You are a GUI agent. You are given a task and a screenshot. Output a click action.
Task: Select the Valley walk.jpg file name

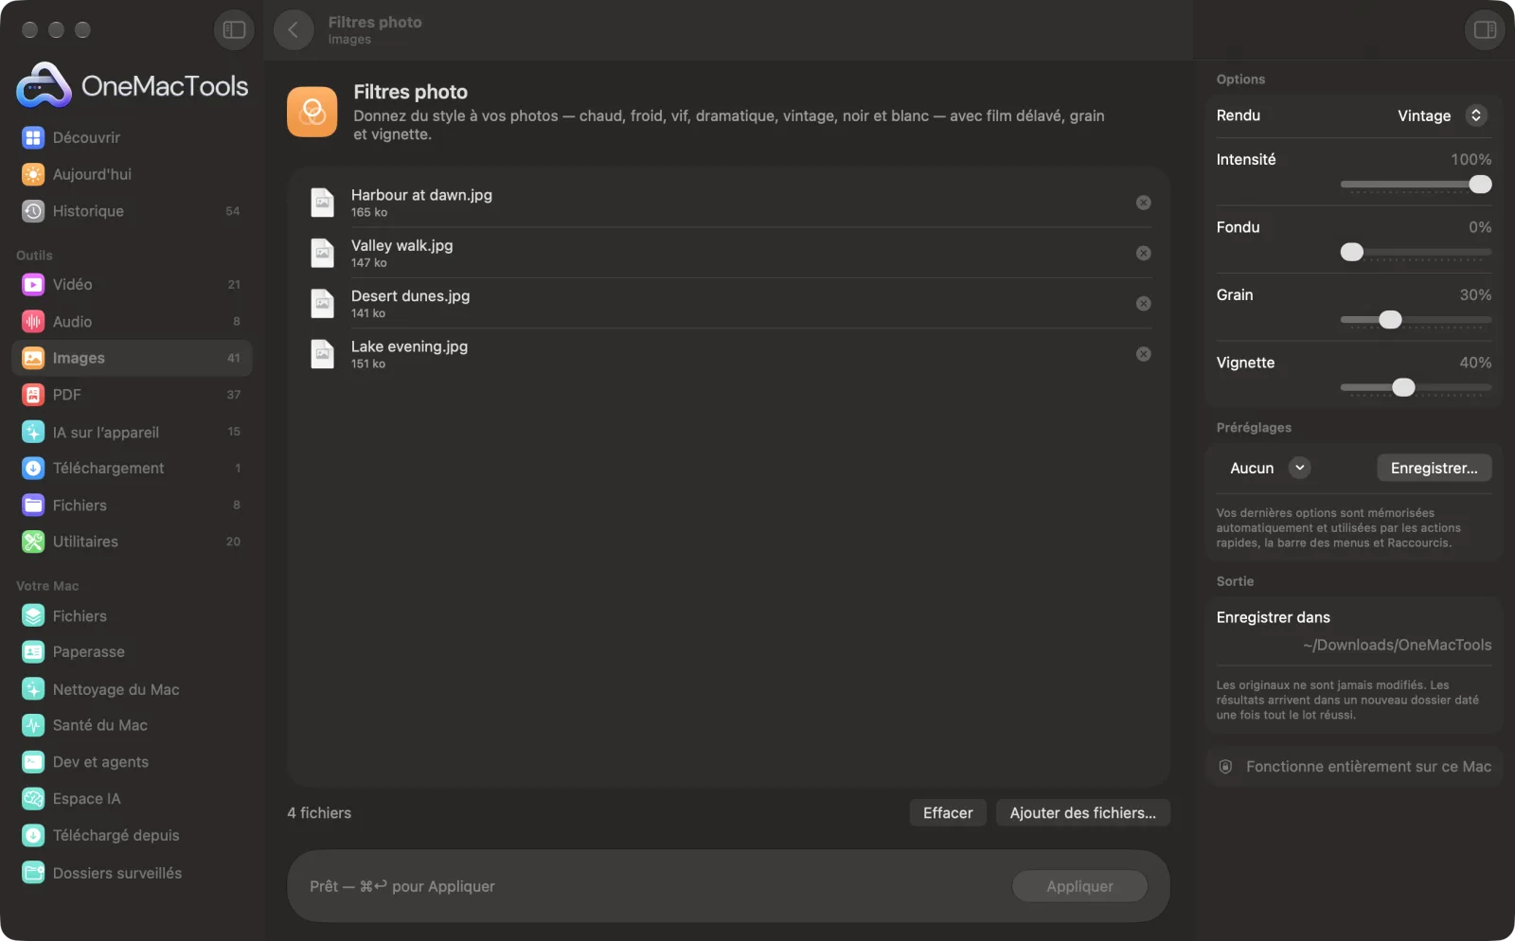[x=401, y=245]
